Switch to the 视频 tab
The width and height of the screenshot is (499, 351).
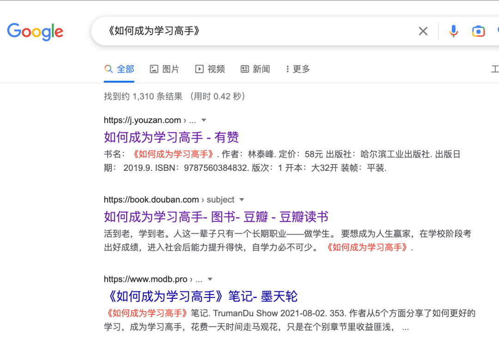pyautogui.click(x=210, y=69)
